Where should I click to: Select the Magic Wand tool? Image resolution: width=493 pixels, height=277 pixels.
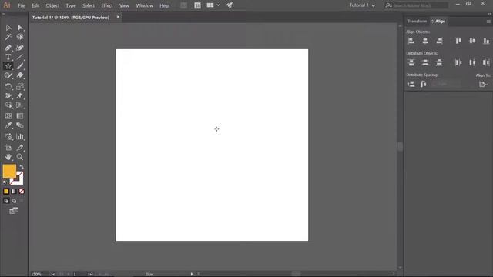tap(8, 38)
